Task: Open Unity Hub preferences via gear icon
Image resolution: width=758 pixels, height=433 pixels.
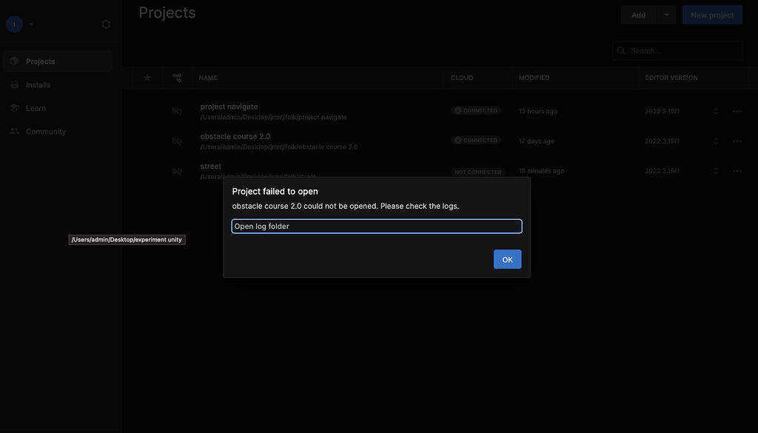Action: coord(105,23)
